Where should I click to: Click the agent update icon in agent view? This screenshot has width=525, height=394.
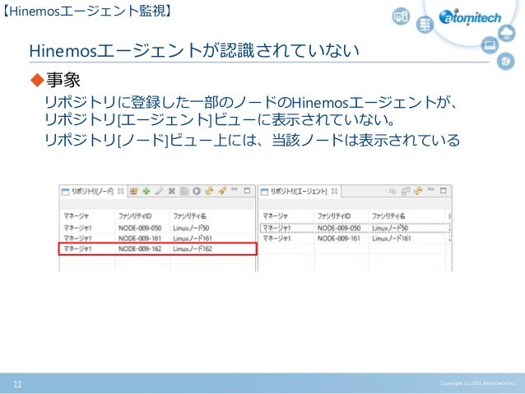point(406,191)
